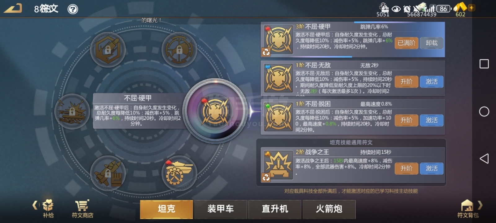Select the locked crosshair rune slot
The height and width of the screenshot is (223, 496).
tap(179, 50)
